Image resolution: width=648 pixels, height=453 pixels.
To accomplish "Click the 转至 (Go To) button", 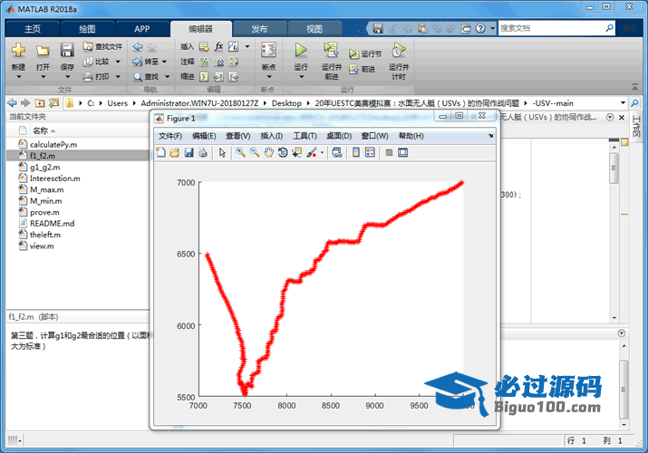I will point(146,62).
